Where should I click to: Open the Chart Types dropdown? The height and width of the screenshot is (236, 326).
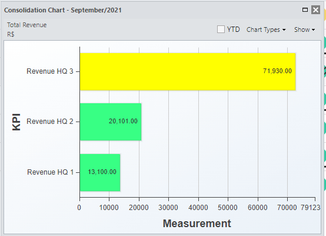(266, 29)
